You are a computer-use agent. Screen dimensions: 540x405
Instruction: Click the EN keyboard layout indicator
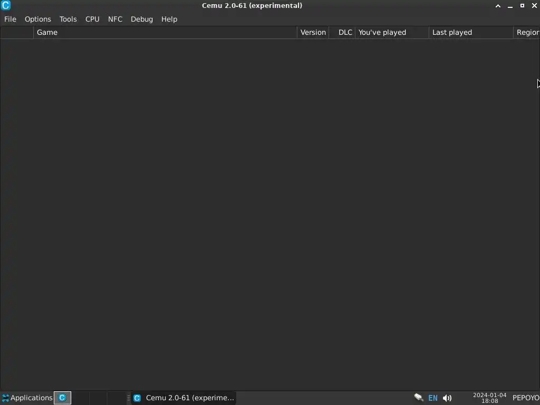[x=432, y=398]
